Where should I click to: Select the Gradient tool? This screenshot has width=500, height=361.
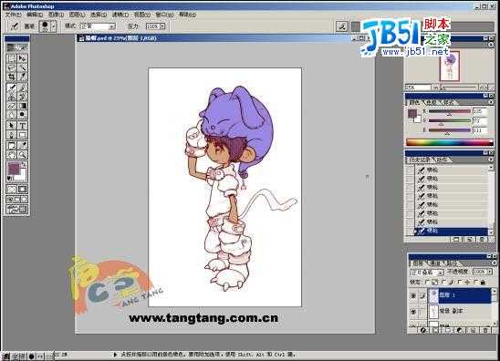22,106
